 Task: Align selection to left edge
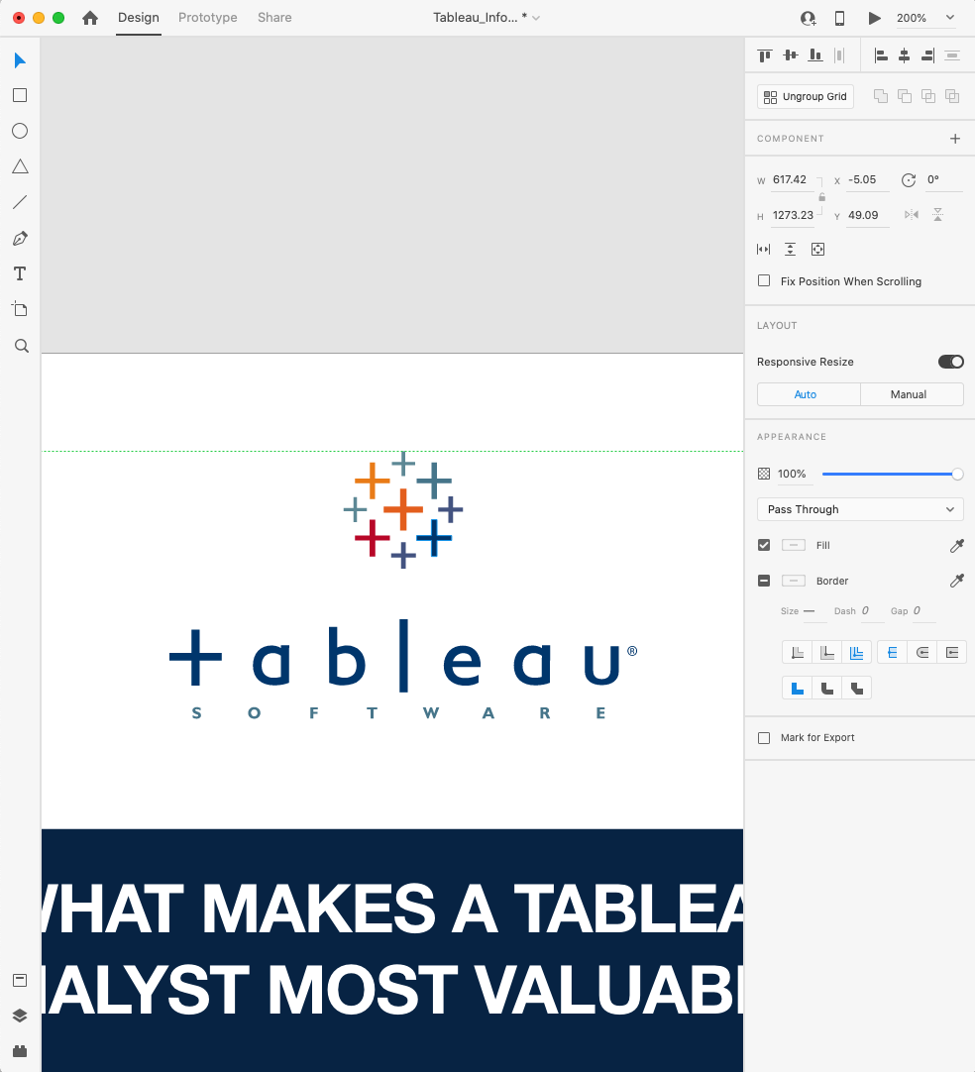tap(881, 55)
